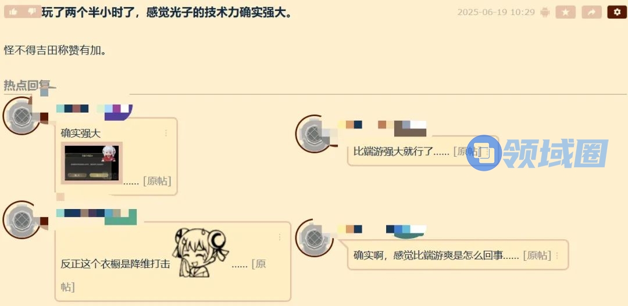This screenshot has height=306, width=628.
Task: Open the 原帖 link after 比端游强大就行了
Action: (466, 151)
